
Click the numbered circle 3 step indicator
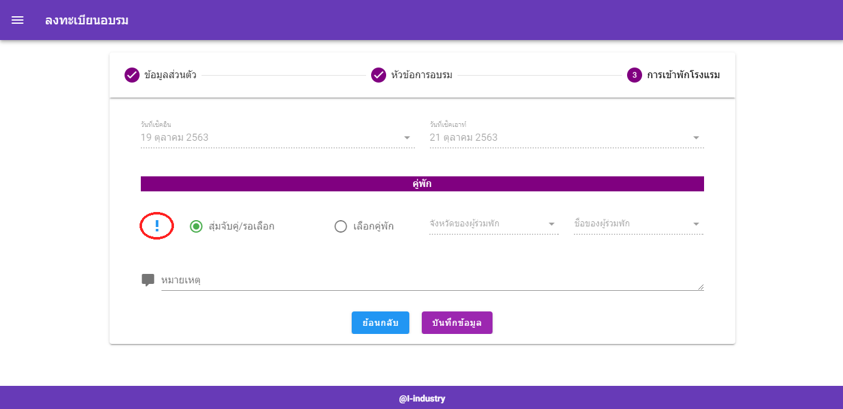634,74
